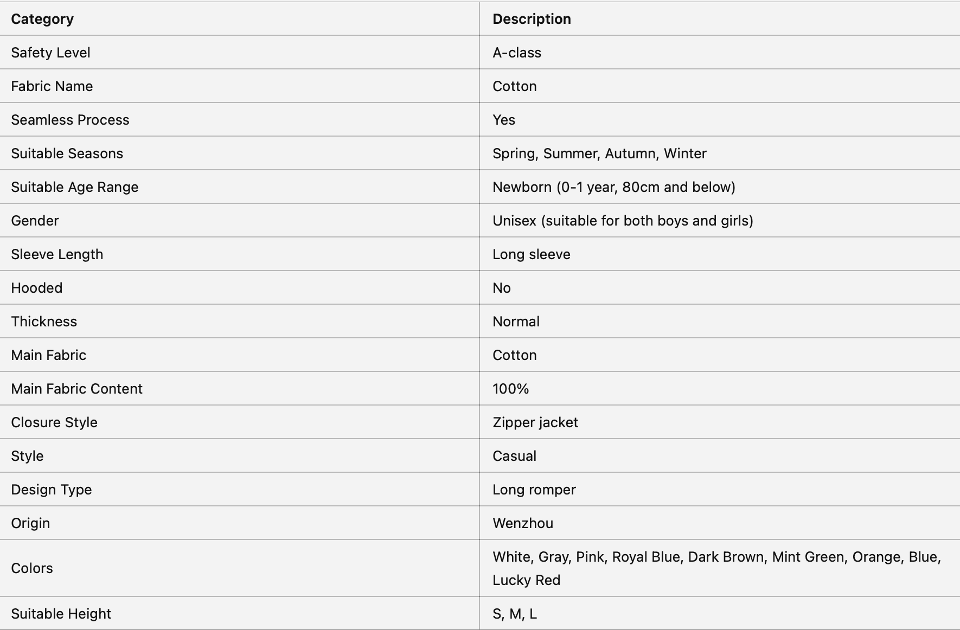Click the Unisex gender description
The height and width of the screenshot is (630, 960).
tap(622, 221)
